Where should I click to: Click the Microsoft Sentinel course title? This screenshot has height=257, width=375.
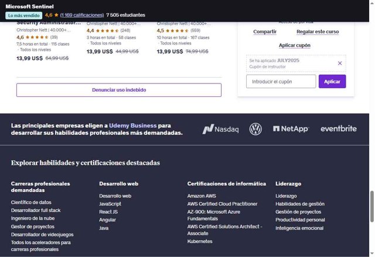30,6
